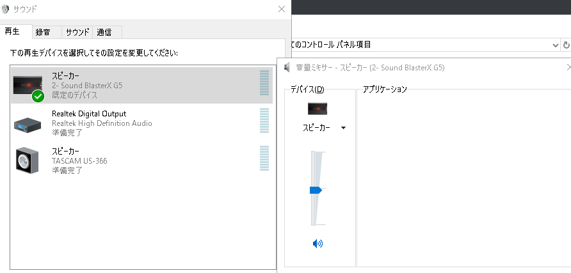571x273 pixels.
Task: Click the Realtek Digital Output device icon
Action: (x=28, y=123)
